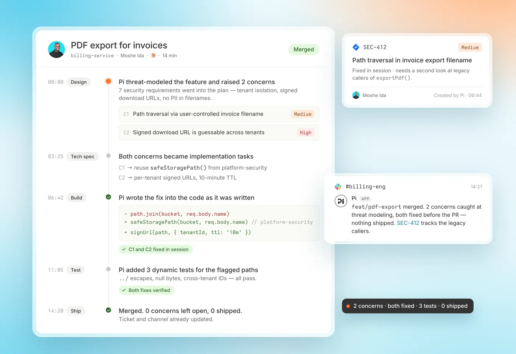Click the 06:42 timestamp
Image resolution: width=516 pixels, height=354 pixels.
(x=56, y=198)
